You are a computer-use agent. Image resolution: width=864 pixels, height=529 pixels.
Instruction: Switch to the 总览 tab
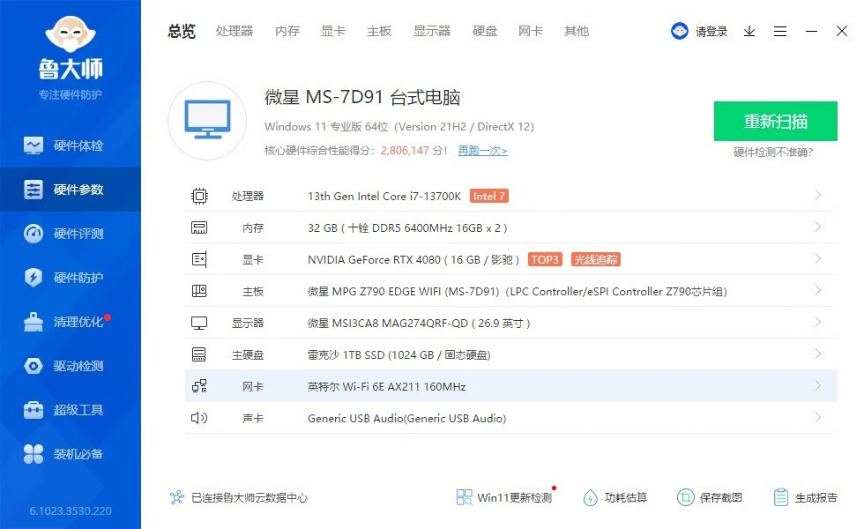(x=182, y=32)
